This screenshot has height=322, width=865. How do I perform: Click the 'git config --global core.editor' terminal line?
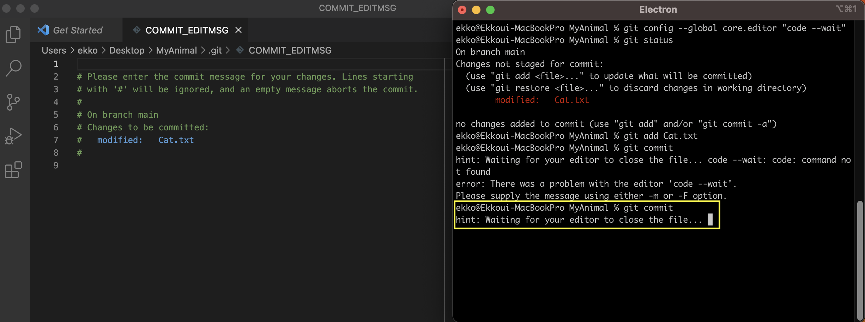tap(651, 28)
